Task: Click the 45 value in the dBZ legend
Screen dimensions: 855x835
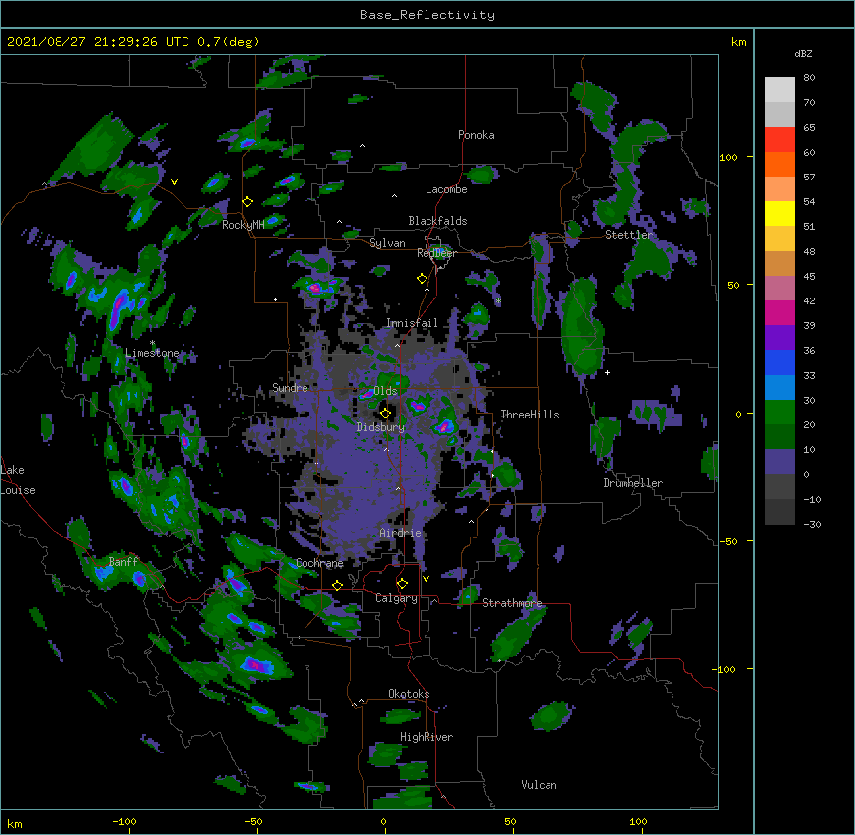Action: coord(809,276)
